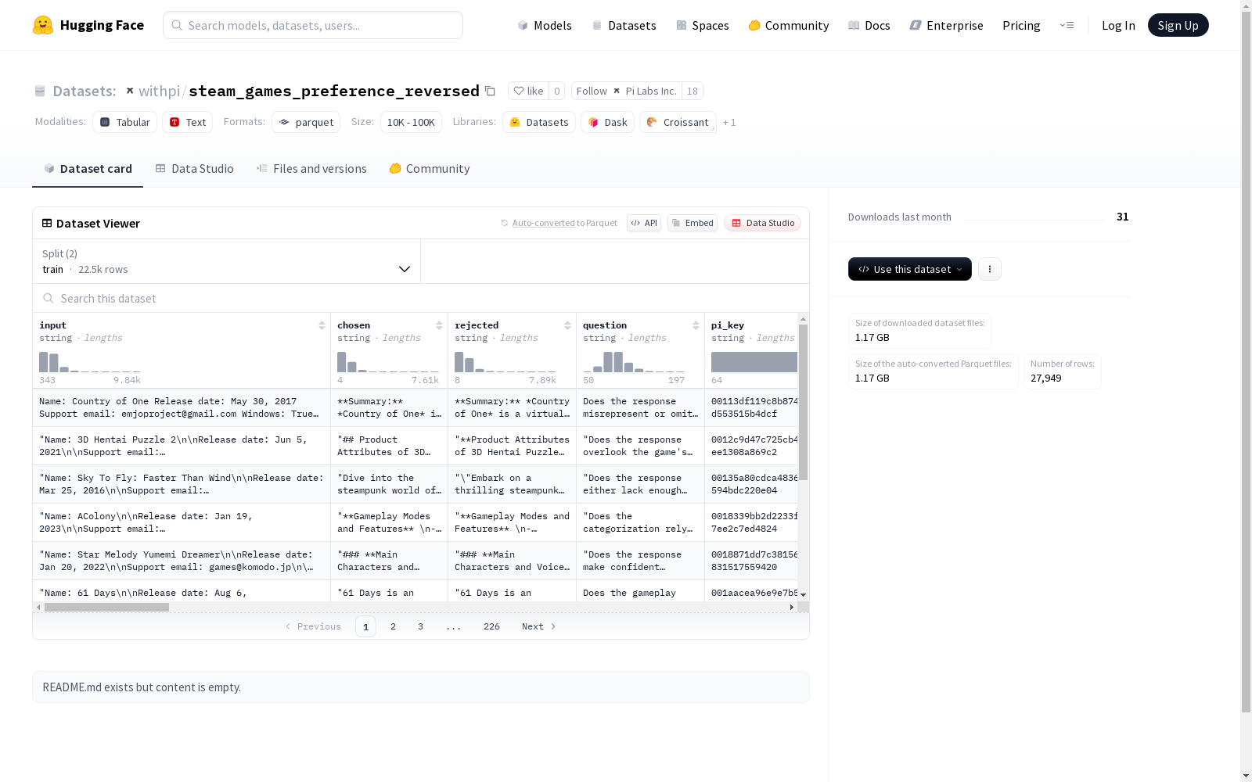This screenshot has height=782, width=1252.
Task: Sort the input column with sort arrows
Action: tap(322, 325)
